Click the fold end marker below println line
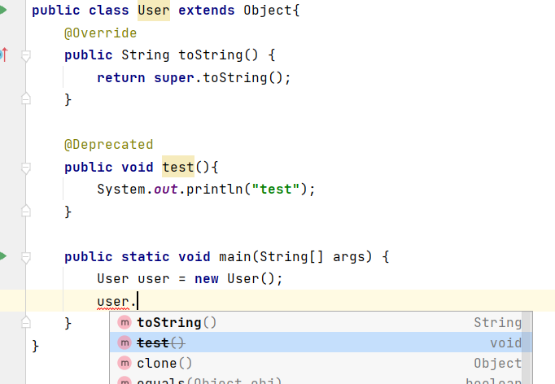Viewport: 555px width, 384px height. [x=25, y=212]
